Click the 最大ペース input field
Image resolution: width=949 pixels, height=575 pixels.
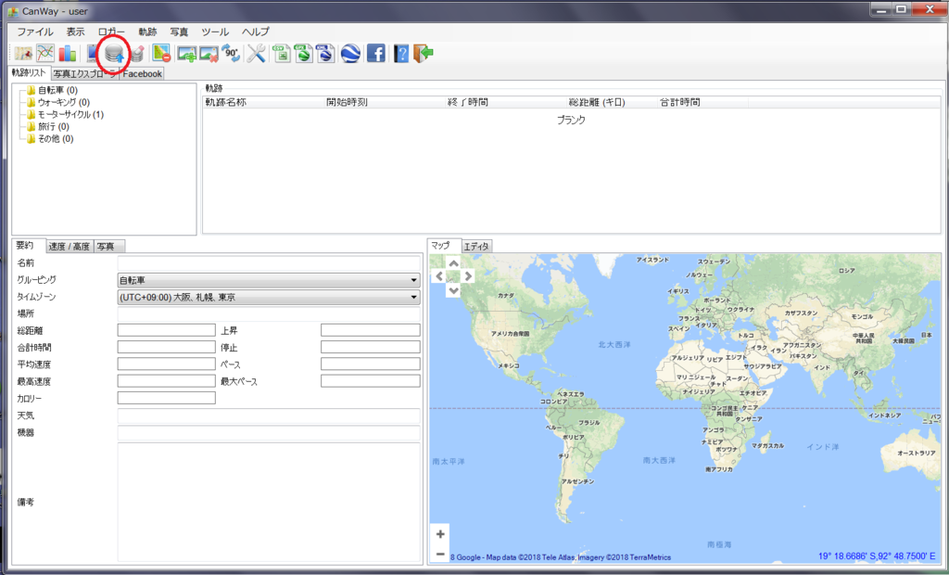click(x=371, y=381)
